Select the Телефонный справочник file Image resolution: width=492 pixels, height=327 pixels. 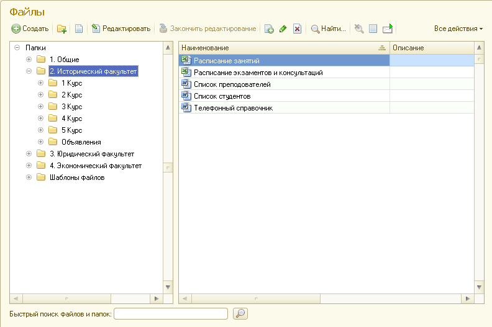326,107
